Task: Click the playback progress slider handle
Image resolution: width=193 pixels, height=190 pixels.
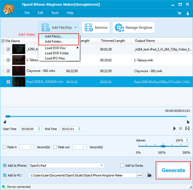Action: pyautogui.click(x=8, y=116)
